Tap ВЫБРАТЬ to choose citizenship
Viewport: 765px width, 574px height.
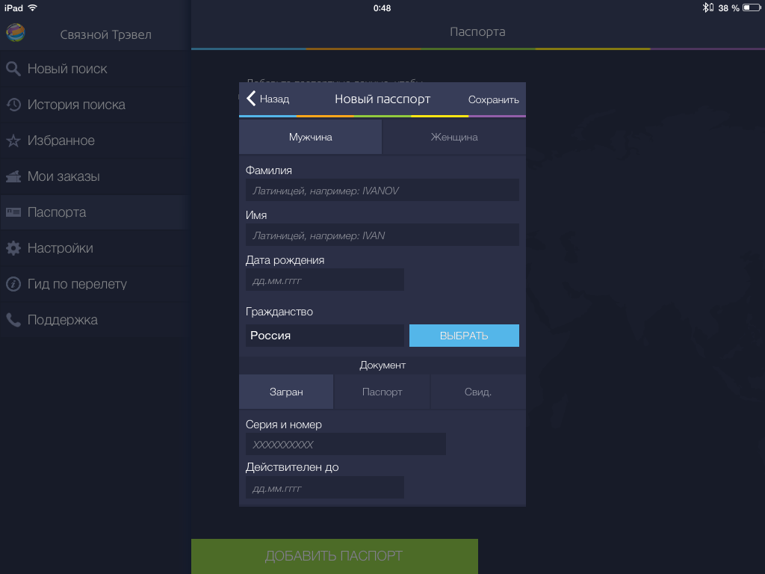point(464,336)
